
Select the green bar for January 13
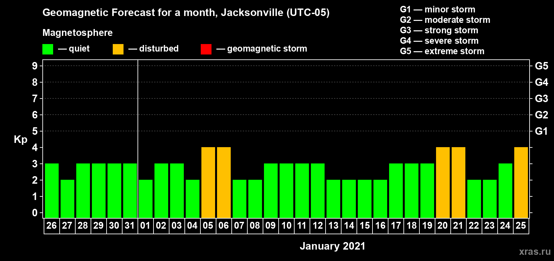(333, 199)
